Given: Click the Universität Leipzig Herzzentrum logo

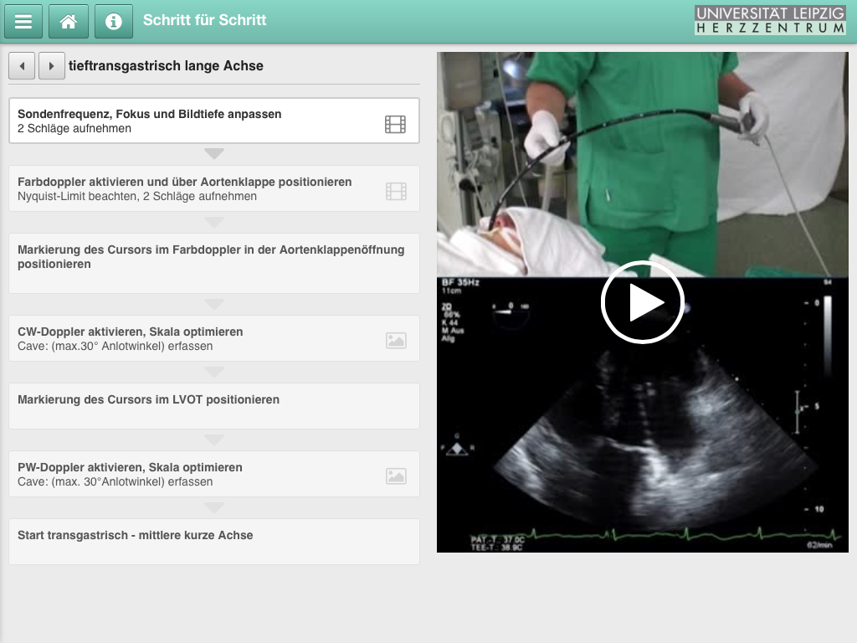Looking at the screenshot, I should (770, 20).
